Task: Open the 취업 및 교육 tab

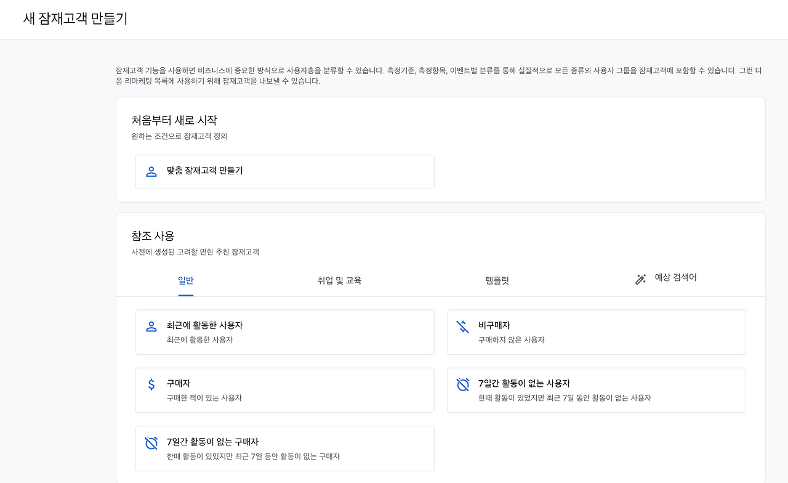Action: coord(339,280)
